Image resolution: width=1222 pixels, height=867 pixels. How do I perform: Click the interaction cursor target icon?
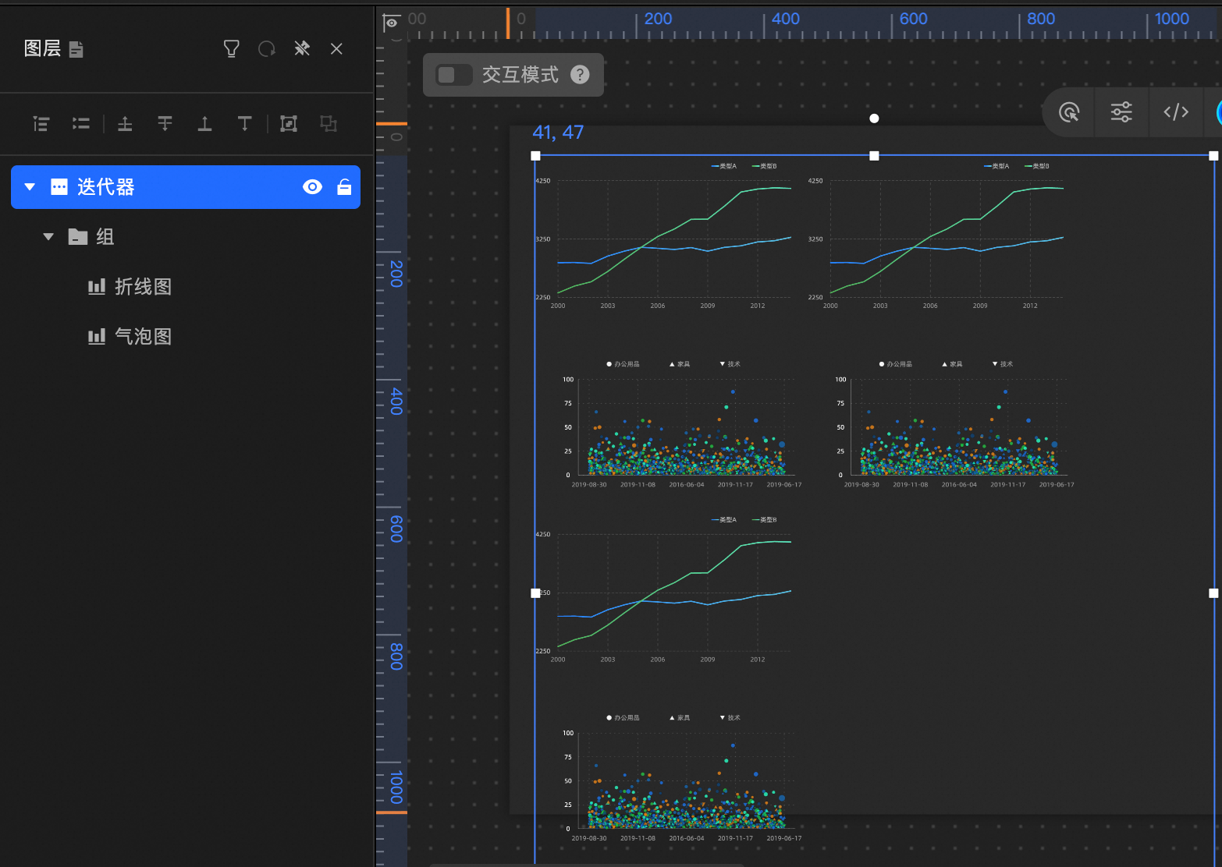(1069, 112)
